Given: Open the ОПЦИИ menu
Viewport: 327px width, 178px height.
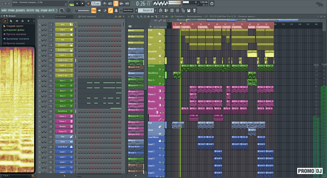Looking at the screenshot, I should [44, 11].
